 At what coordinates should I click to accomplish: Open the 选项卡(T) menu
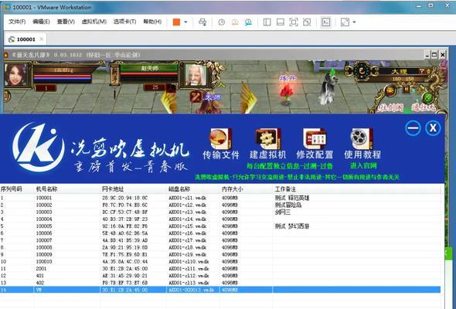coord(124,22)
